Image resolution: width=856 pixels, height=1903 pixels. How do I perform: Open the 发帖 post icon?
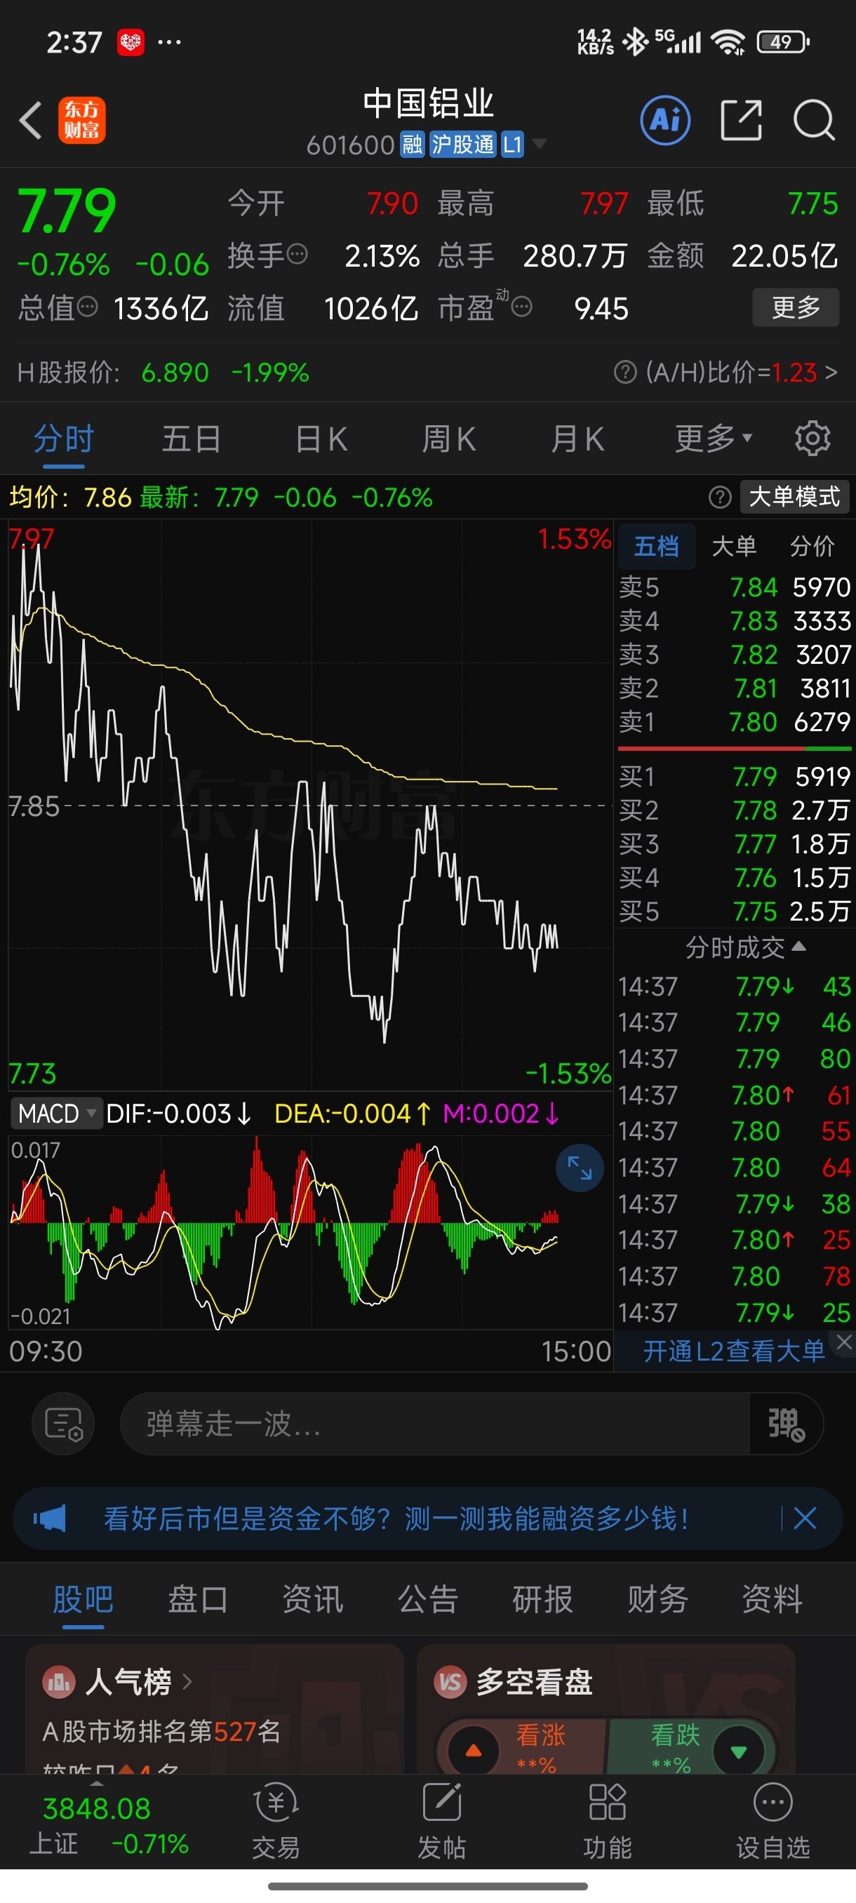pos(441,1820)
